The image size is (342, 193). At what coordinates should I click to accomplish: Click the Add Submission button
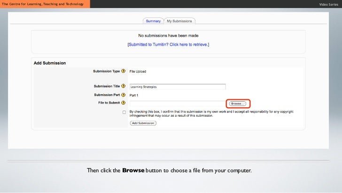[x=143, y=123]
